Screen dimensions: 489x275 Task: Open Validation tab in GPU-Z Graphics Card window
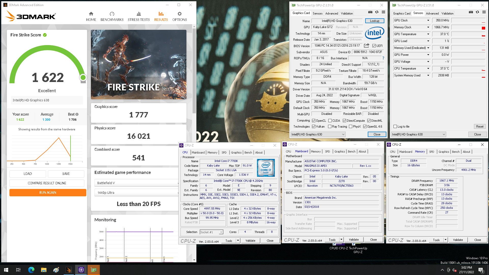[x=347, y=13]
